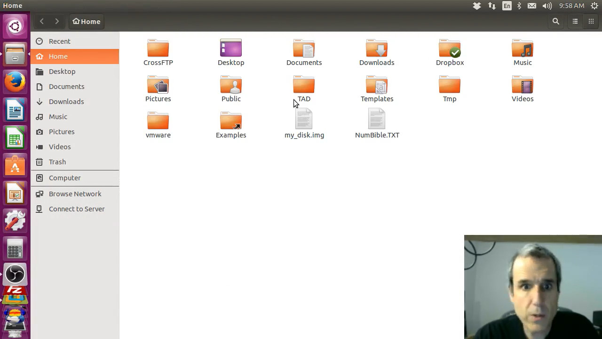Launch LibreOffice Impress from the launcher
This screenshot has height=339, width=602.
point(15,194)
